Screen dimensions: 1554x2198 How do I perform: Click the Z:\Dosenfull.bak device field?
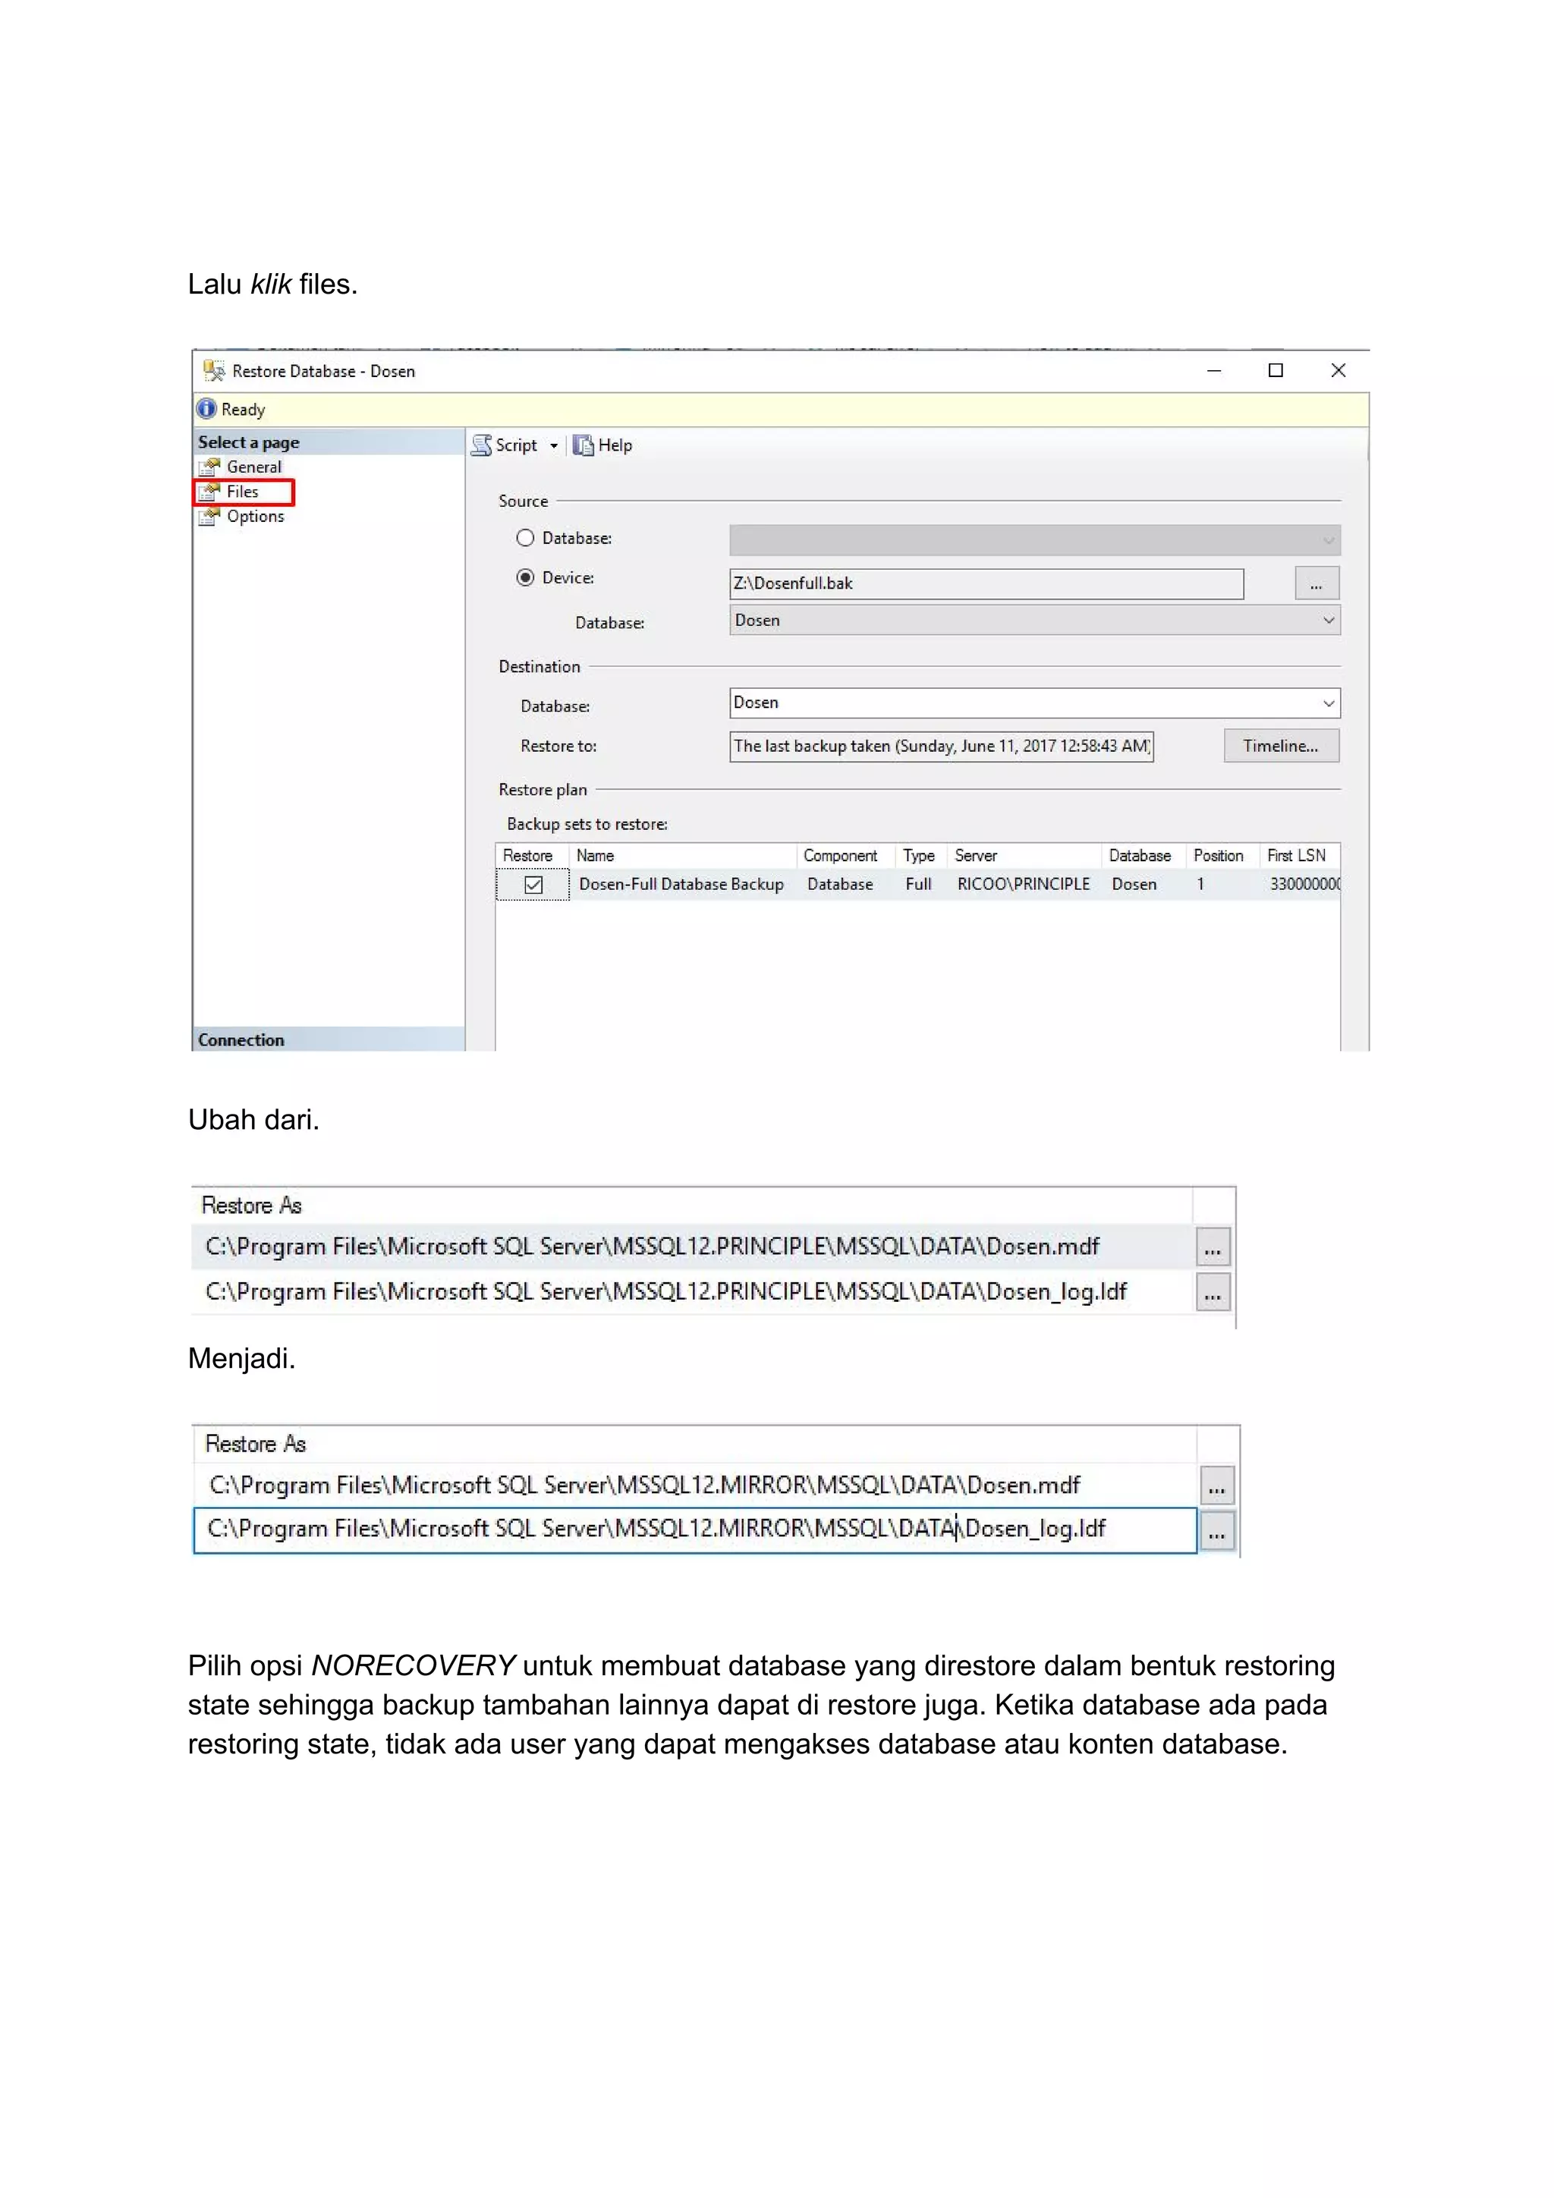[986, 584]
